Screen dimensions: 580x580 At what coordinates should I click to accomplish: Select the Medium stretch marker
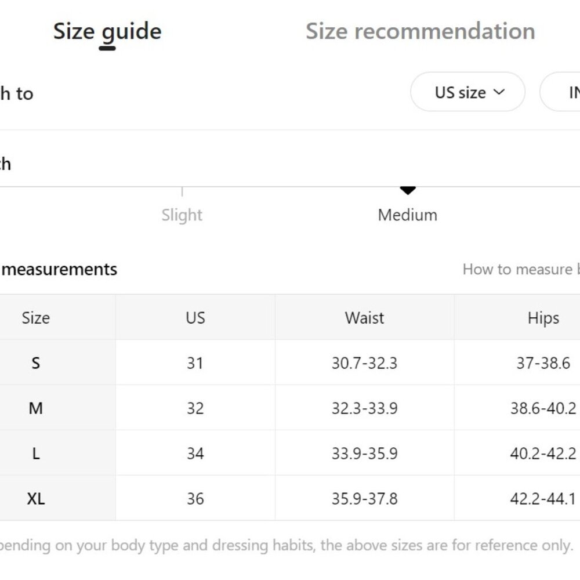[408, 215]
